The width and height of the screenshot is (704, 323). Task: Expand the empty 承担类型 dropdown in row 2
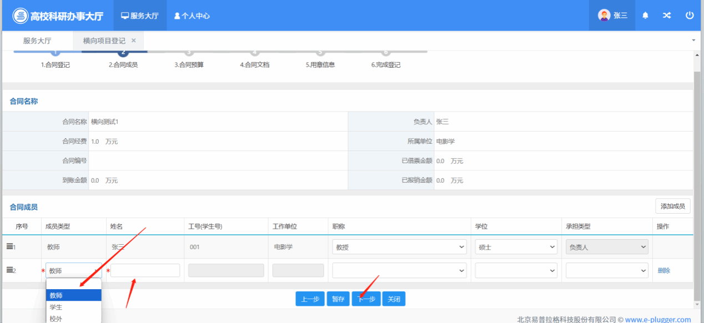pyautogui.click(x=607, y=270)
